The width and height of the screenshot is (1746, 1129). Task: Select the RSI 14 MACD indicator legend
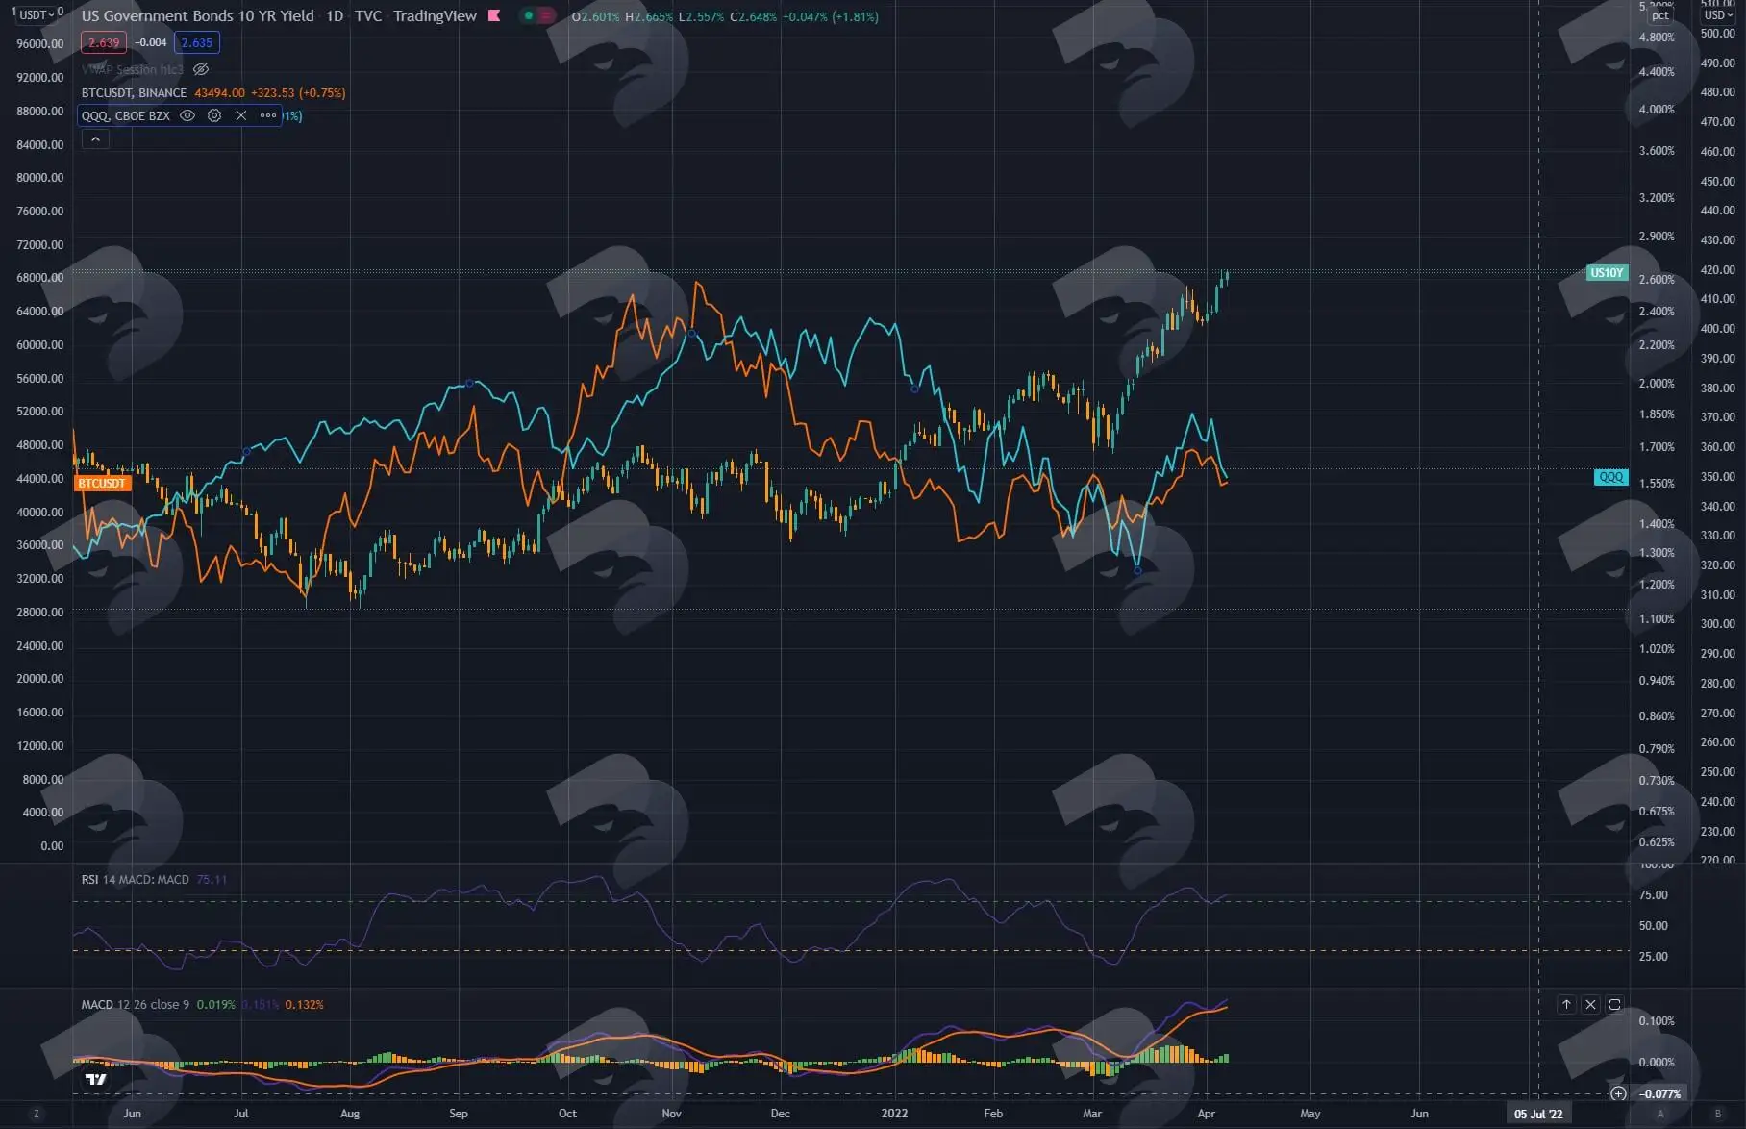click(x=136, y=879)
